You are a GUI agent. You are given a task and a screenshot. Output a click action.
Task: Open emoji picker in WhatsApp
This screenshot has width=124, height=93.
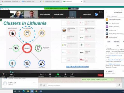click(x=41, y=85)
